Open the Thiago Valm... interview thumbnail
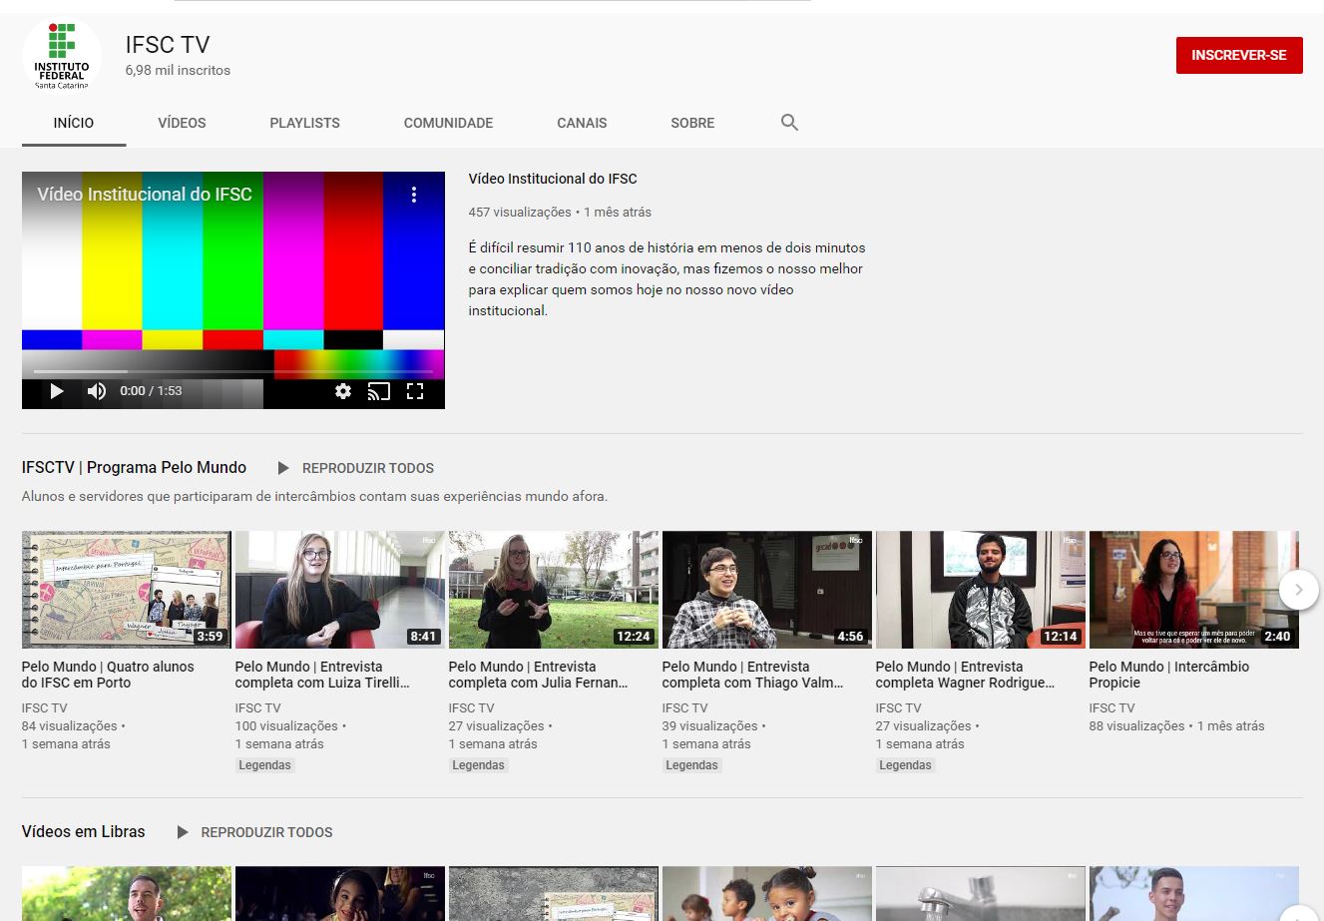Image resolution: width=1324 pixels, height=921 pixels. pos(767,590)
